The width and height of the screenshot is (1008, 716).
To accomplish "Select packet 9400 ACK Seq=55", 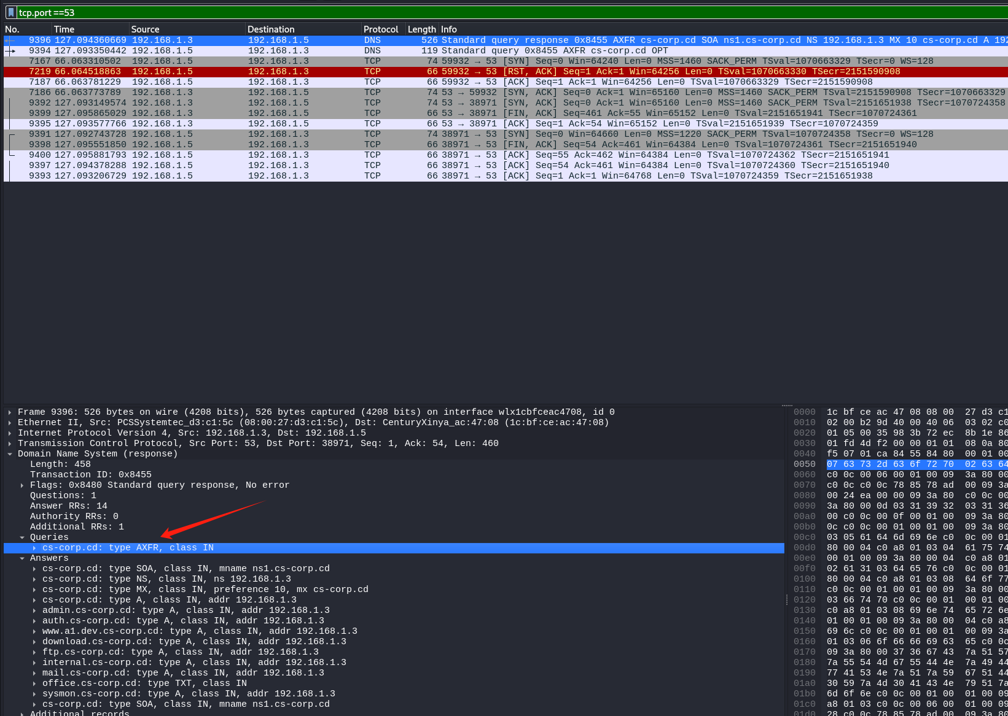I will 506,155.
